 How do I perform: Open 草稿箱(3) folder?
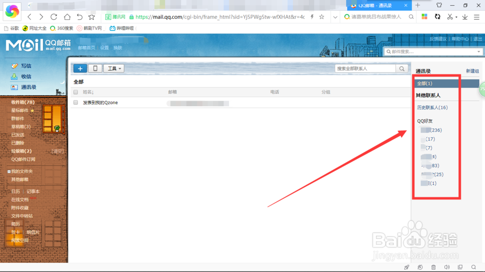(x=21, y=127)
